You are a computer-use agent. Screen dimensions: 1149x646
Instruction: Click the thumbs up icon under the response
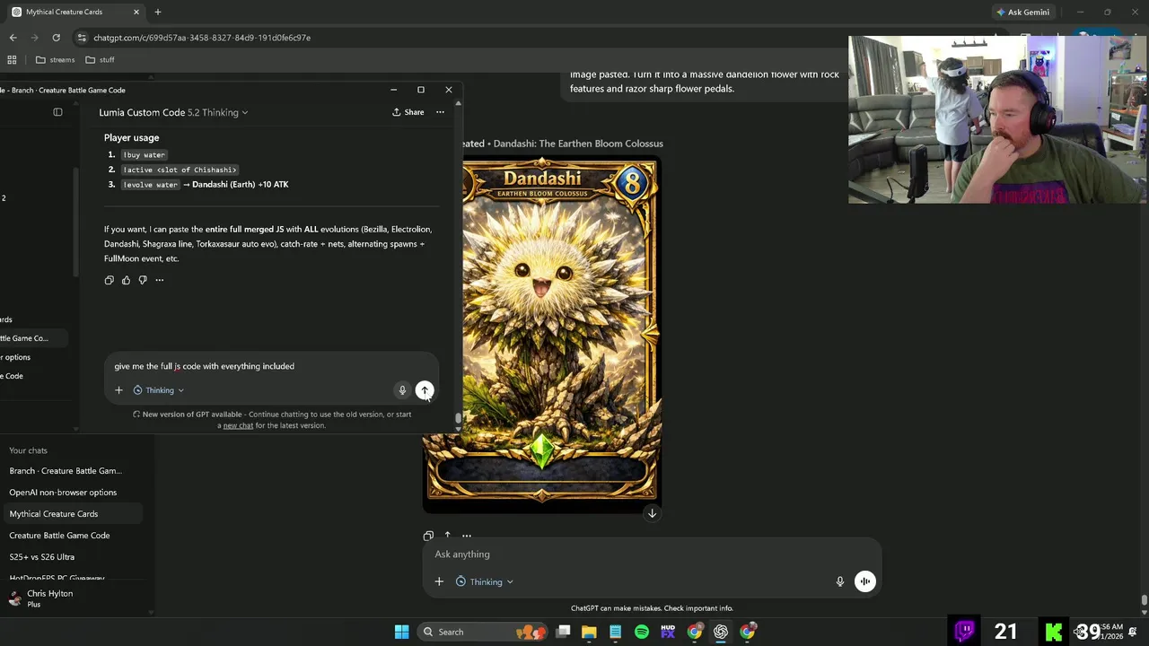click(126, 280)
